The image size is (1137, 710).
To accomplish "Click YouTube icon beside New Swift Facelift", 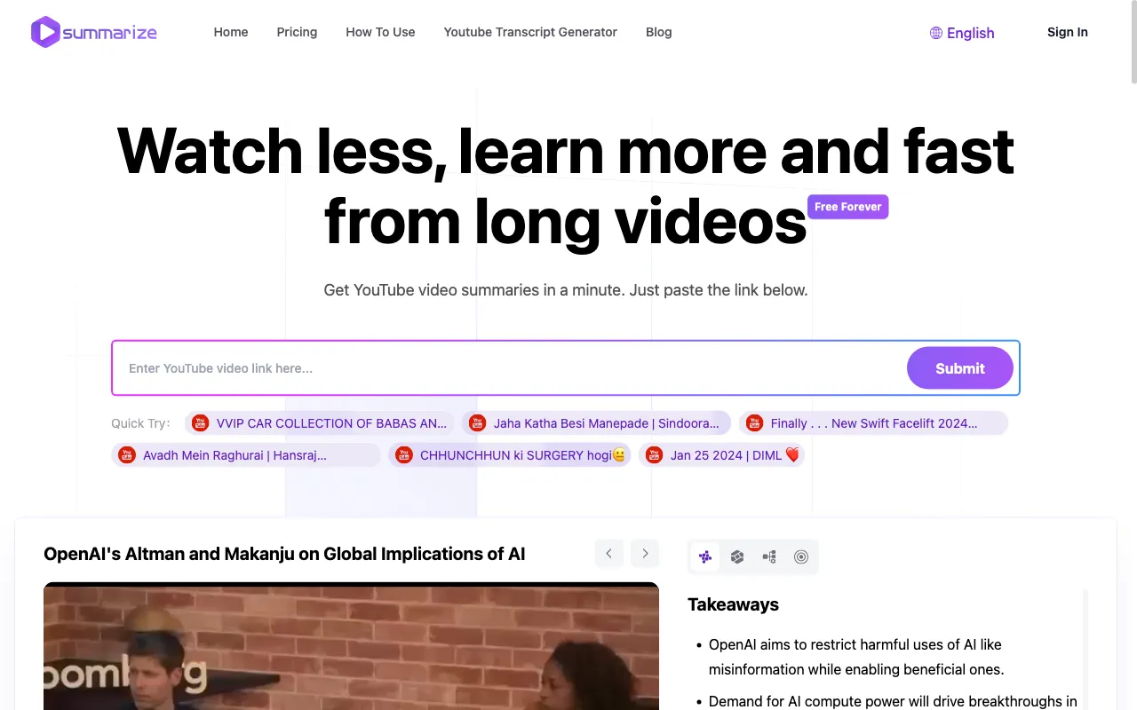I will coord(755,423).
